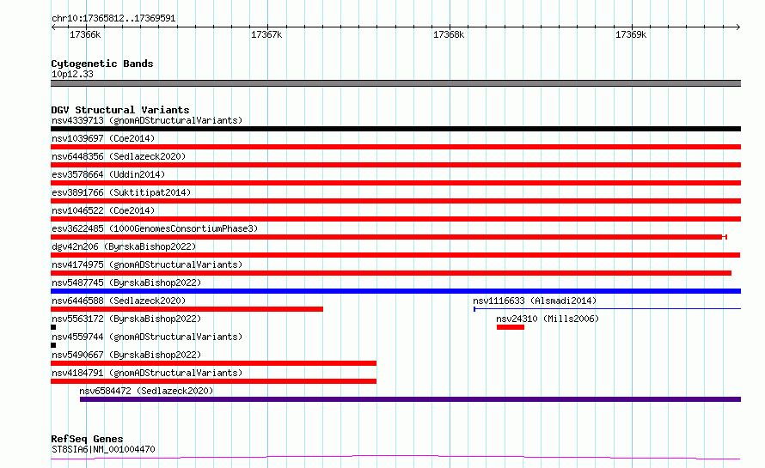Viewport: 765px width, 468px height.
Task: Click the left arrow on the ruler
Action: tap(53, 27)
